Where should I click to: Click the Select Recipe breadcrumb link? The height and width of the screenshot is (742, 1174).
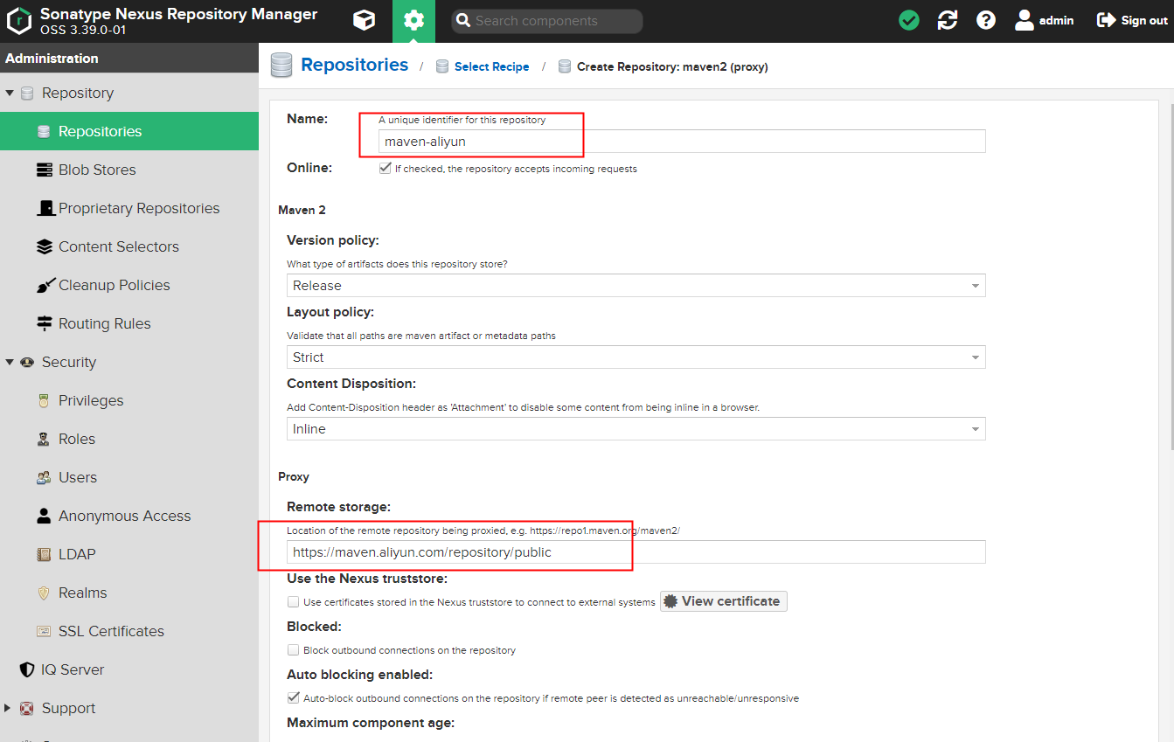click(491, 66)
